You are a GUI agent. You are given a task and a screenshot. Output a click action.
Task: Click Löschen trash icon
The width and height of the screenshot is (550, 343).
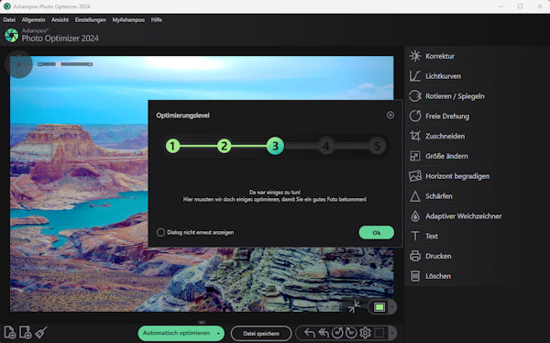point(415,276)
